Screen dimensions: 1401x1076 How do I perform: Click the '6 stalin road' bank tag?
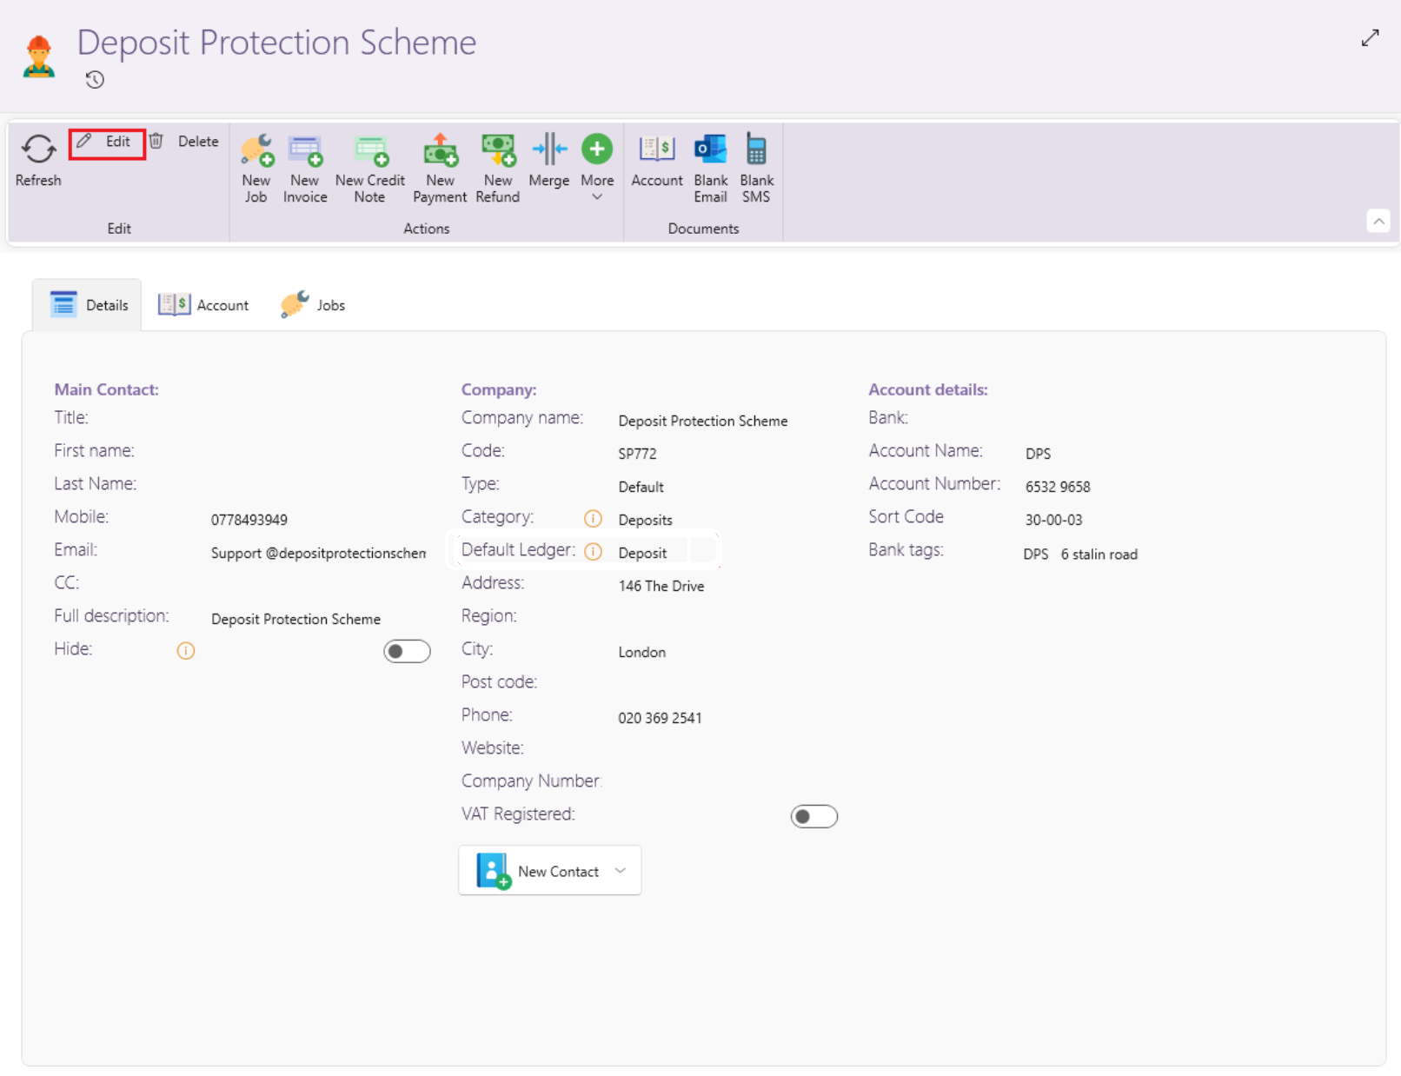tap(1099, 555)
